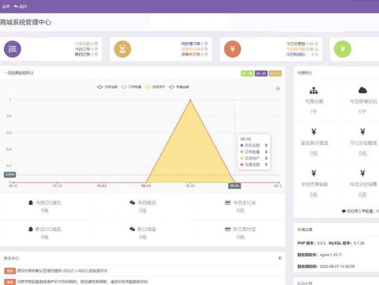Click the 今日微信 WeChat icon
379x285 pixels.
coord(132,203)
